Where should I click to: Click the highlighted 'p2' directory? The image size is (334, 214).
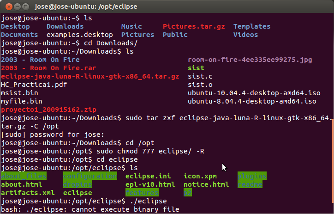188,193
